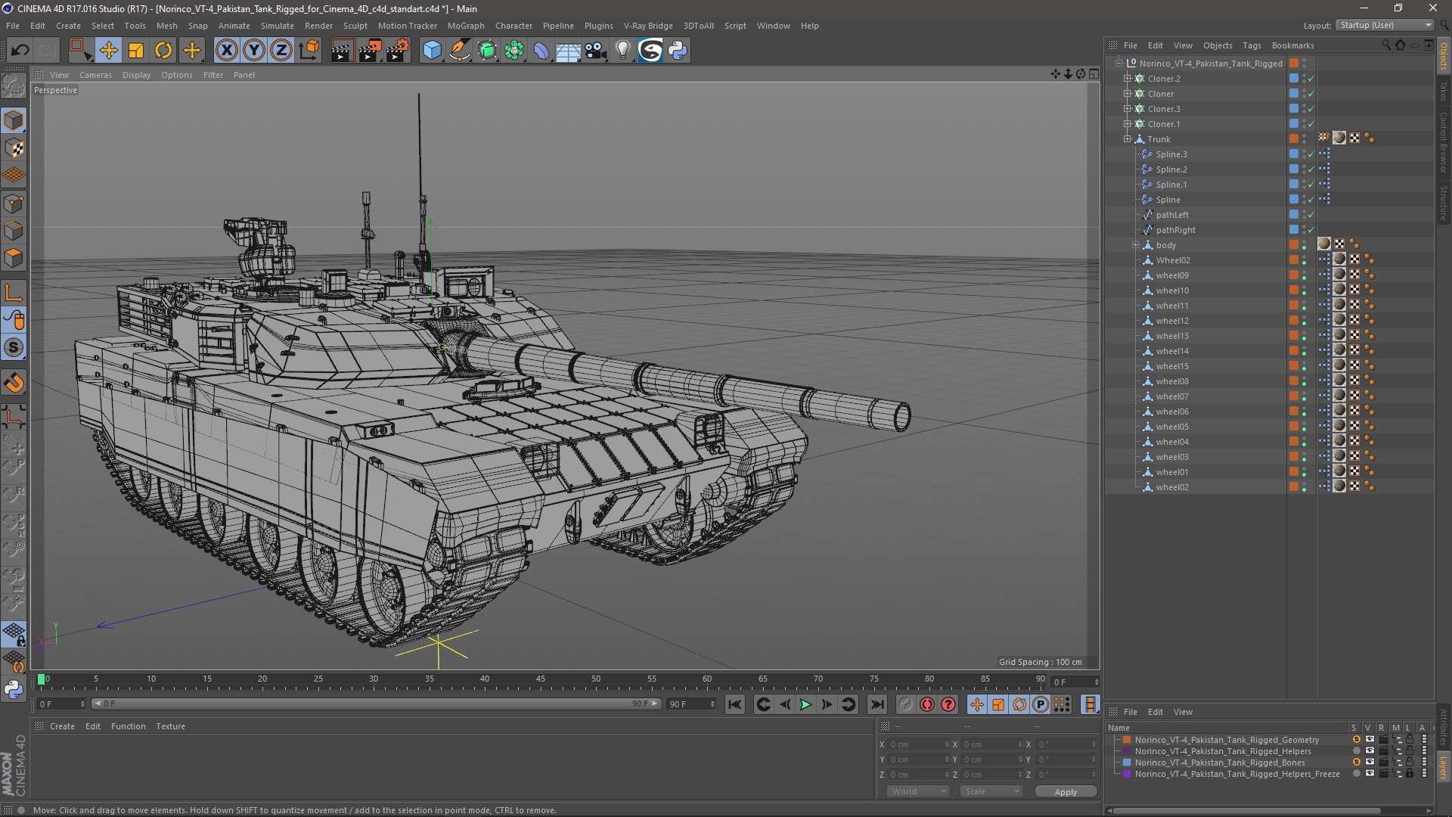
Task: Click the Apply button in attributes panel
Action: click(1066, 791)
